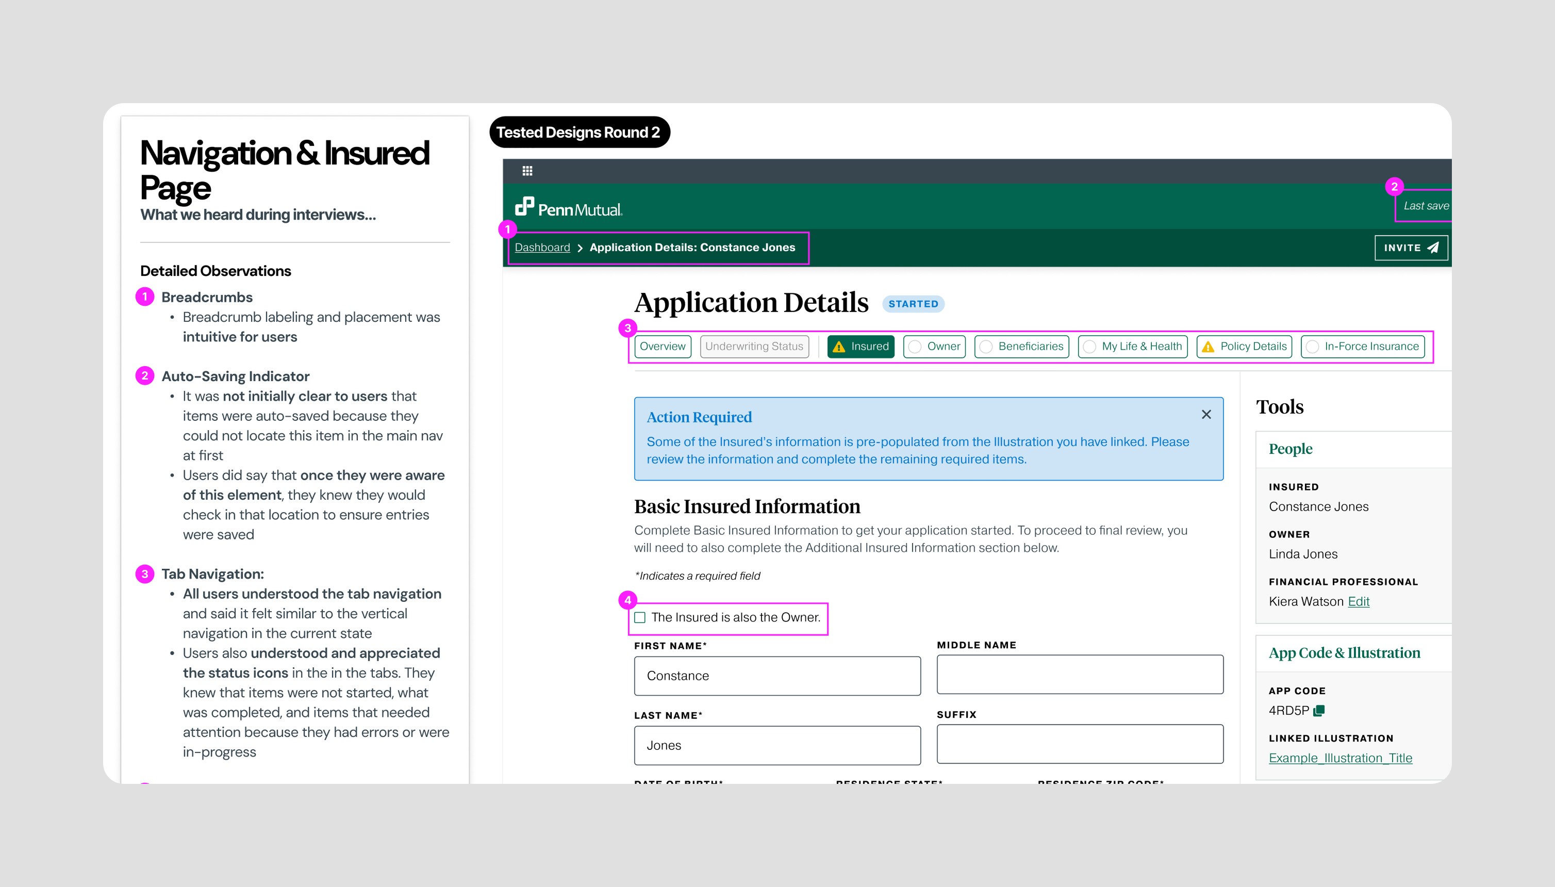Click the 'Detailed Observations' heading

point(216,271)
